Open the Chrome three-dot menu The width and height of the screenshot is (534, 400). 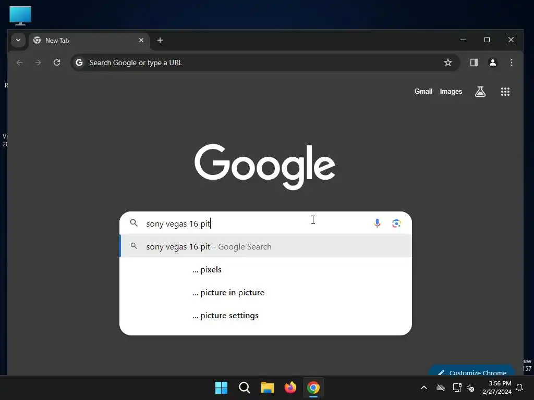tap(511, 63)
